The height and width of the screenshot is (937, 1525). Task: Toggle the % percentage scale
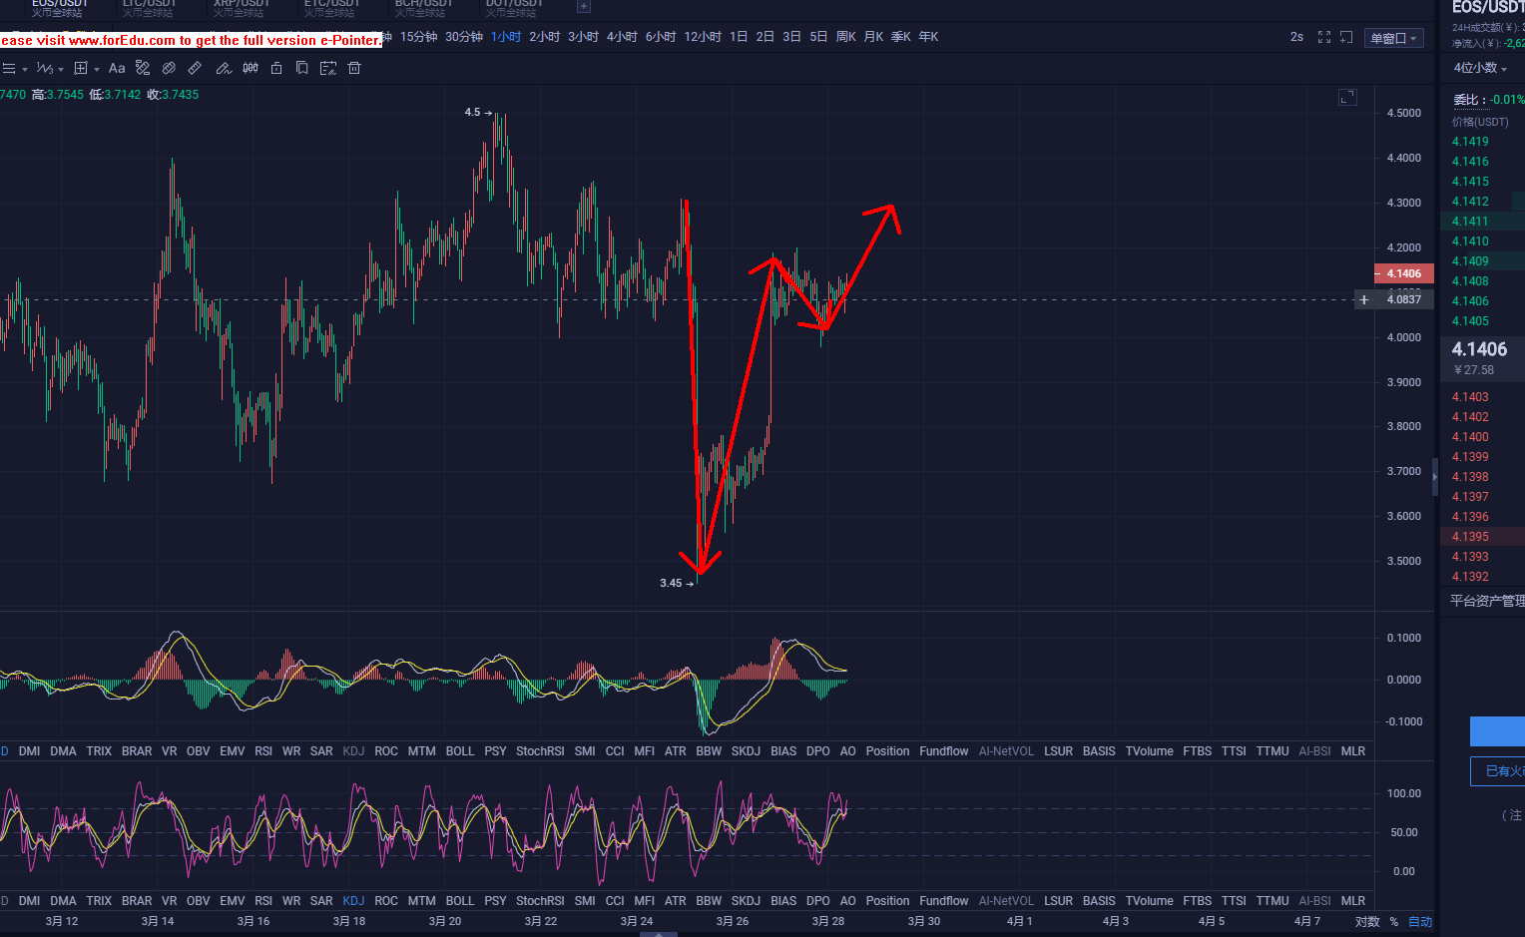click(1394, 922)
